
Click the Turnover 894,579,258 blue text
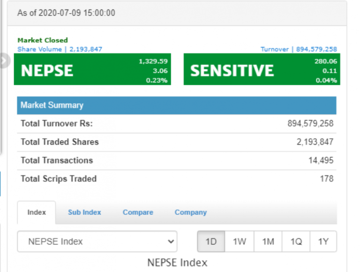(299, 49)
